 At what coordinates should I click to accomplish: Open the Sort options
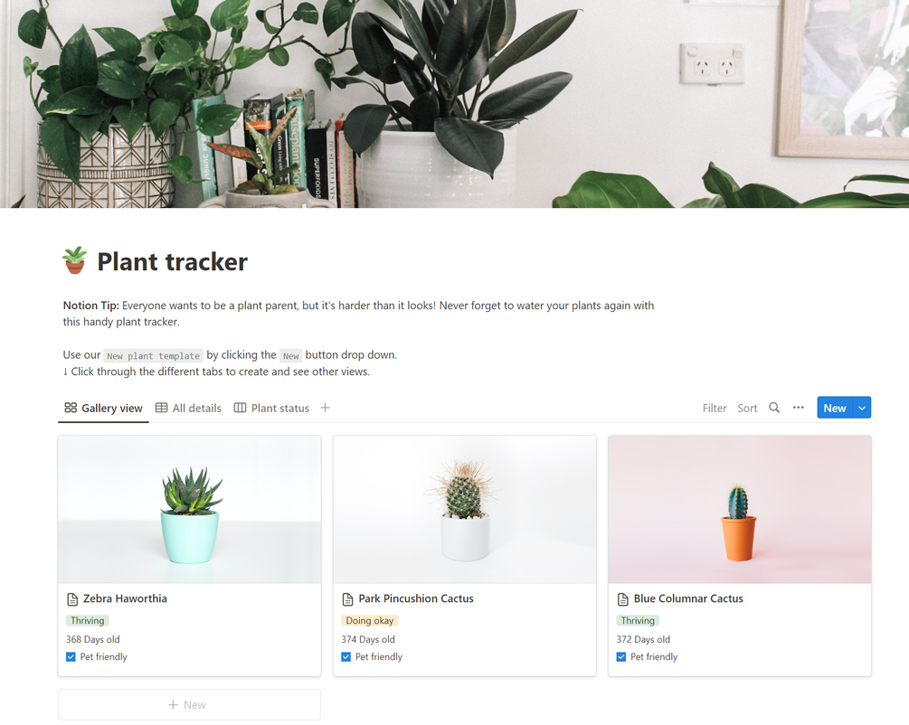click(x=747, y=408)
